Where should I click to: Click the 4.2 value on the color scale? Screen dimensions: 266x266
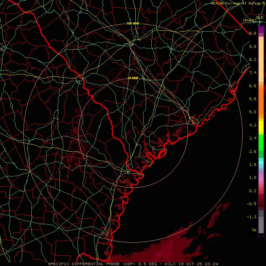(x=253, y=125)
